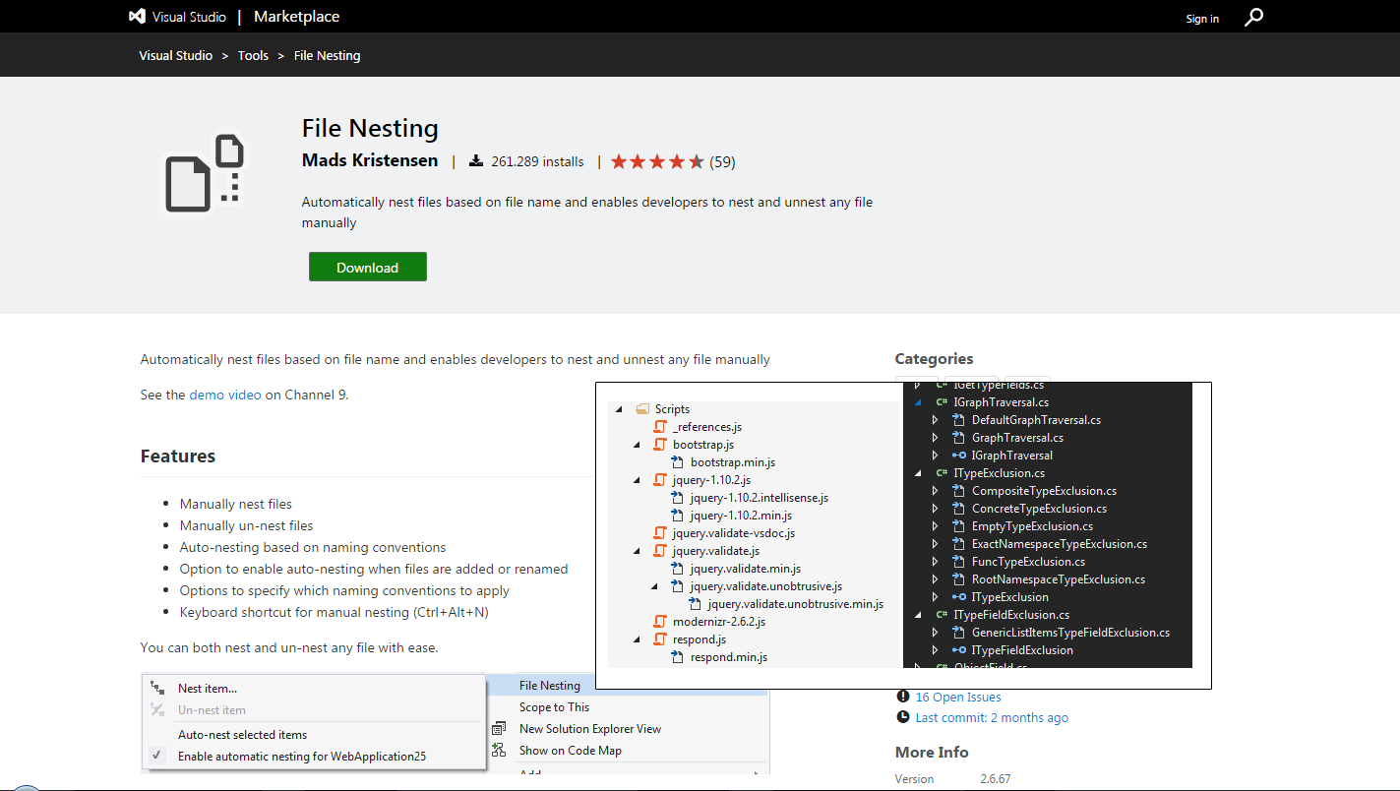Expand the CompositeTypeExclusion.cs node

(936, 491)
